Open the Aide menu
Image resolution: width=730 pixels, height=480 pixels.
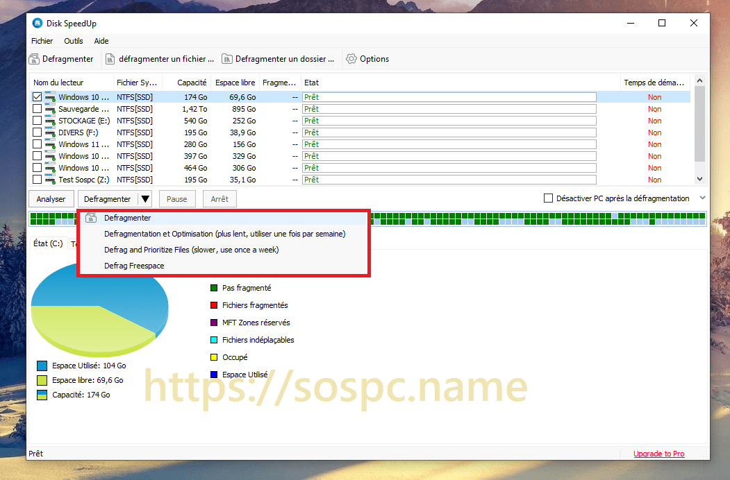101,41
